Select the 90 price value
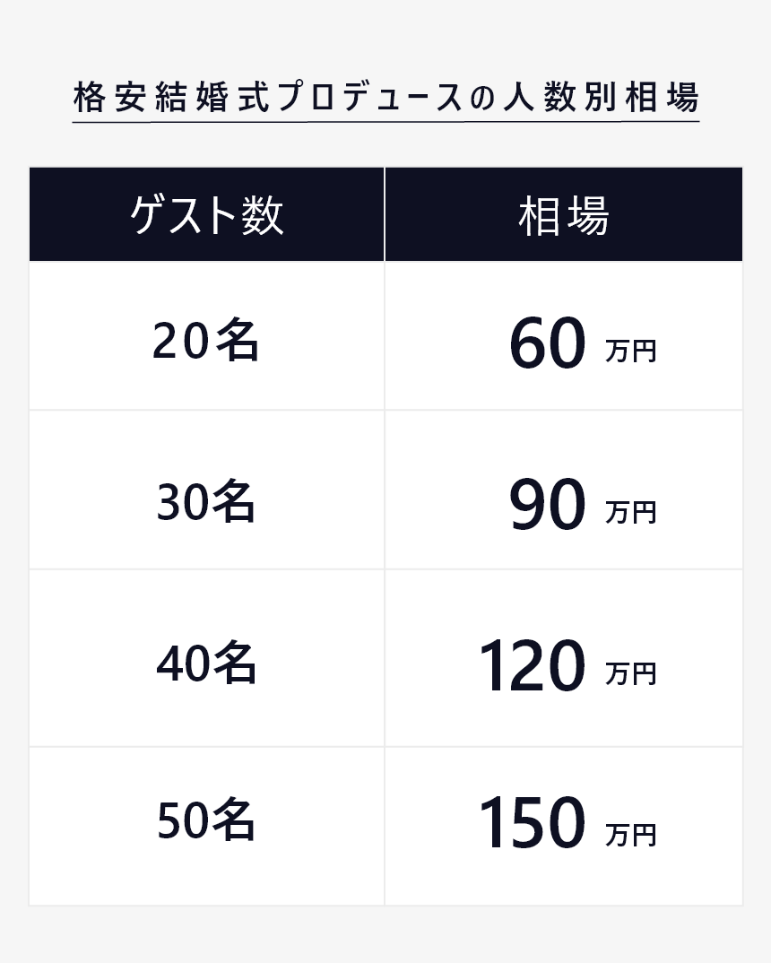 coord(548,504)
